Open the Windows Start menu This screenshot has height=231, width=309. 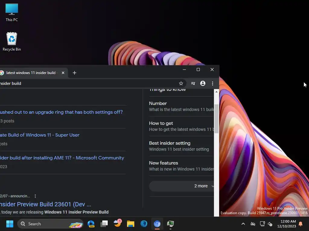(10, 224)
